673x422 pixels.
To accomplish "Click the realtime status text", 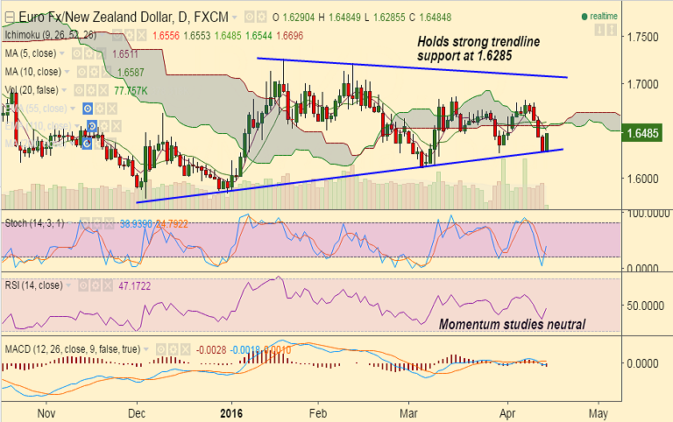I will pos(604,17).
